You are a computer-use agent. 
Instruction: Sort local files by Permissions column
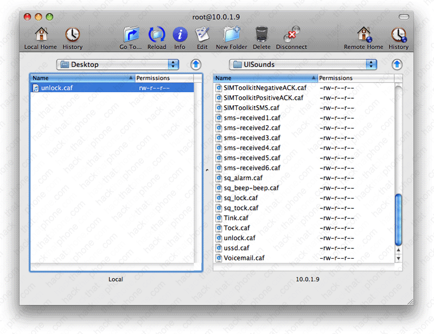[x=163, y=78]
